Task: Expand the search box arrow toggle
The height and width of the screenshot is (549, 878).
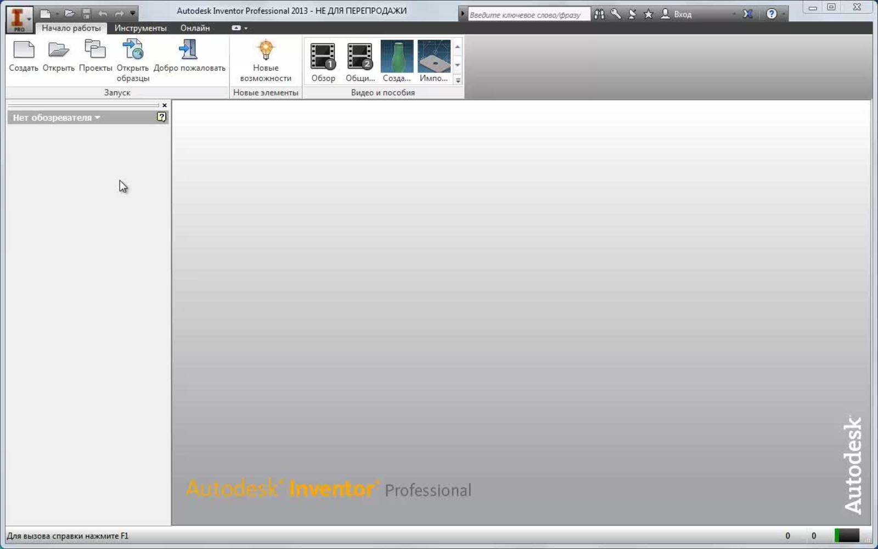Action: [463, 14]
